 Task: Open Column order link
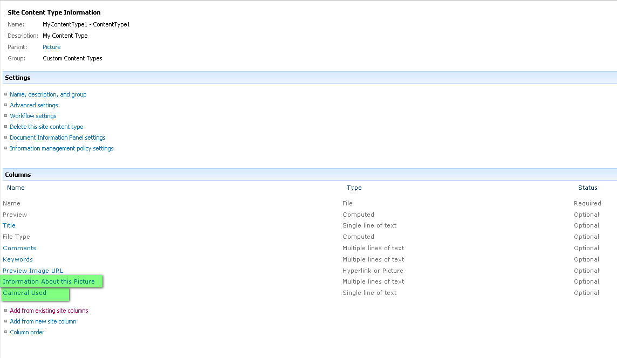(x=27, y=333)
